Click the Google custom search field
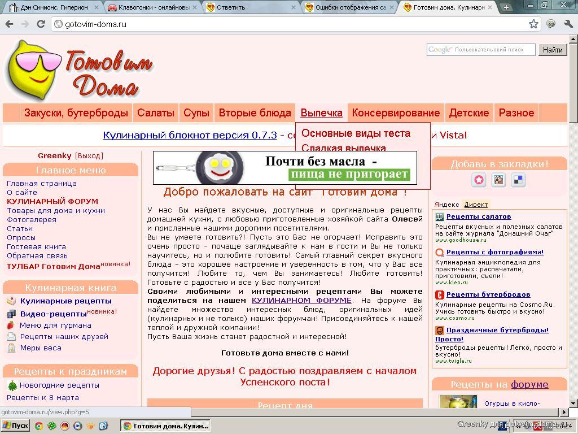This screenshot has width=578, height=434. (x=481, y=50)
